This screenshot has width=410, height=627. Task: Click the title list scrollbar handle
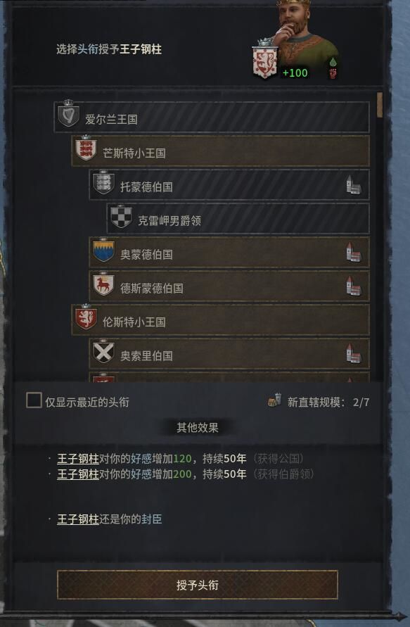coord(380,105)
